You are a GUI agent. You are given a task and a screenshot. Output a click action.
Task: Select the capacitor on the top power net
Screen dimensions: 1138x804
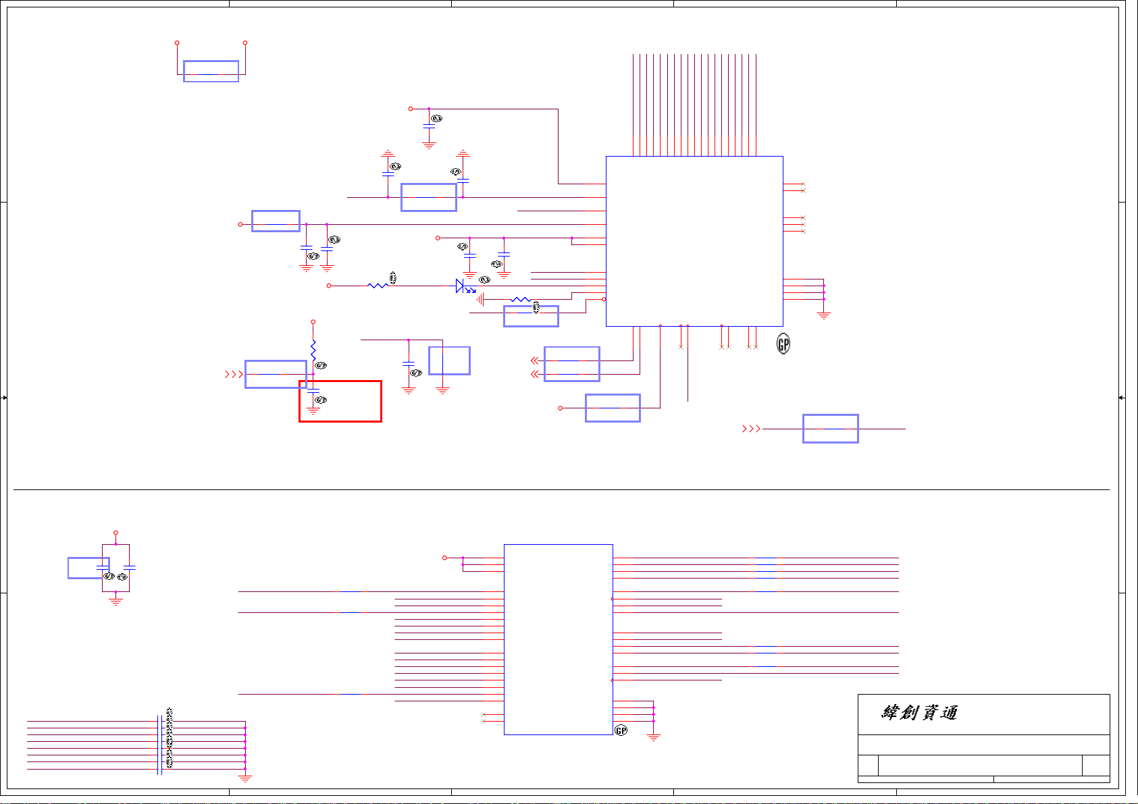429,126
